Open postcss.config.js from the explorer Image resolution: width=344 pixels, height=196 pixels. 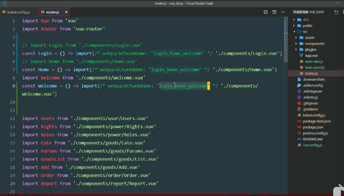tap(315, 133)
